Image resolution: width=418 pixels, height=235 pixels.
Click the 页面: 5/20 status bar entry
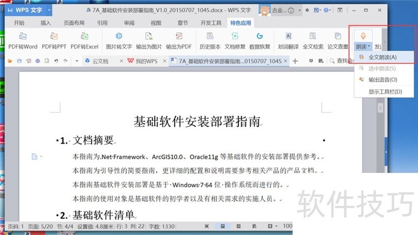[40, 227]
